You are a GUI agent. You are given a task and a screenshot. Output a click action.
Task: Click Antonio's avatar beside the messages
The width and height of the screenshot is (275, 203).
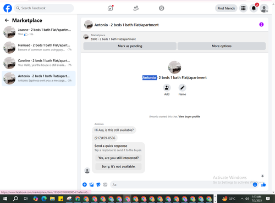[x=87, y=171]
